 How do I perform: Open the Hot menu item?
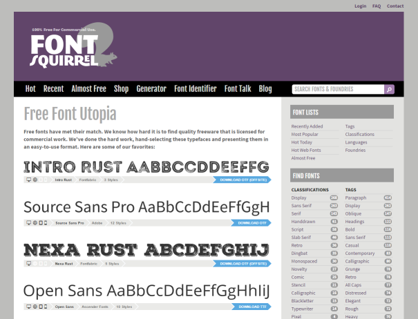(x=30, y=89)
